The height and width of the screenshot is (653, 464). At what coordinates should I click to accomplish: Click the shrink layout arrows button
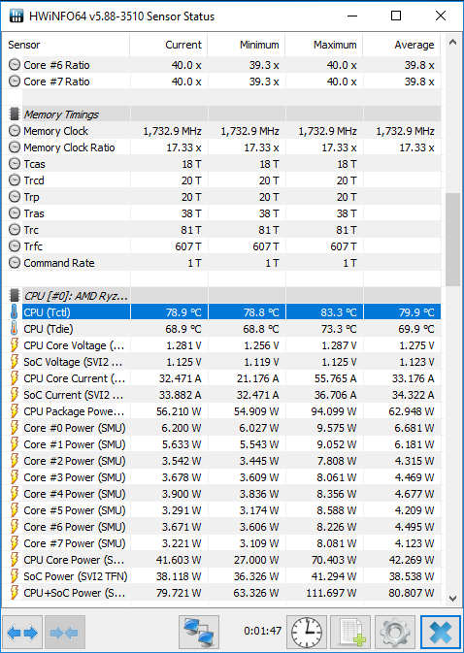[65, 633]
